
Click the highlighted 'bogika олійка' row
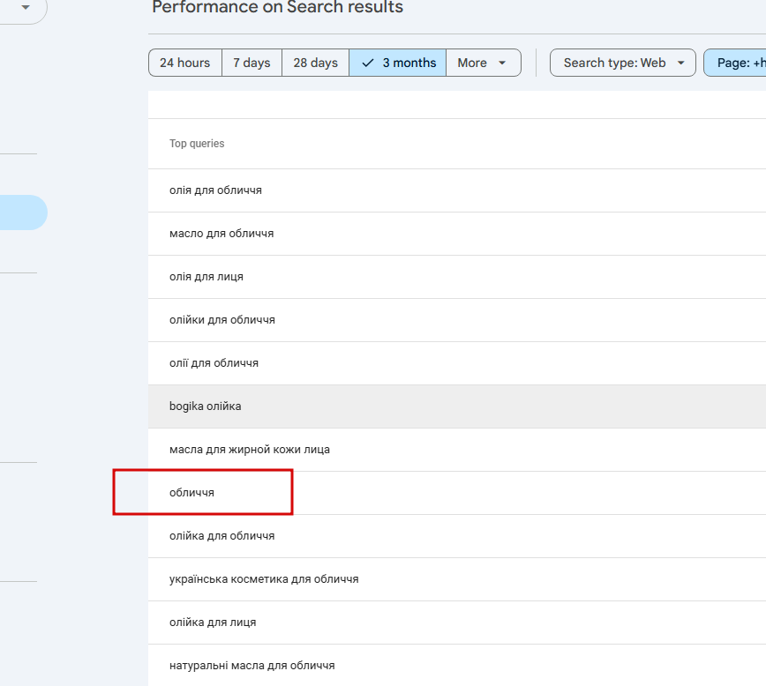(x=206, y=406)
